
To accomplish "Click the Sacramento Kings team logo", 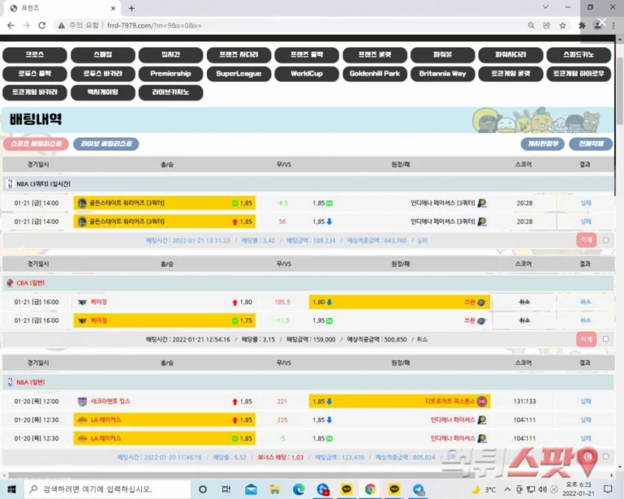I will [x=82, y=401].
